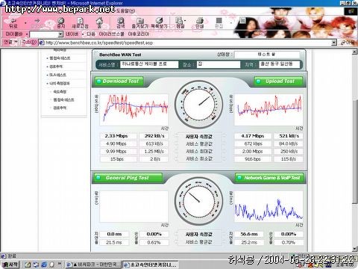
Task: Open the Windows 시작 Start button
Action: pyautogui.click(x=10, y=264)
